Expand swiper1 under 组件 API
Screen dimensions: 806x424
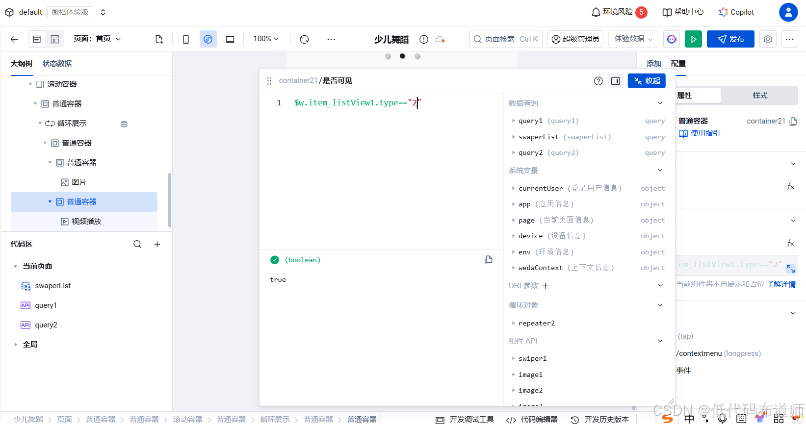click(x=514, y=359)
